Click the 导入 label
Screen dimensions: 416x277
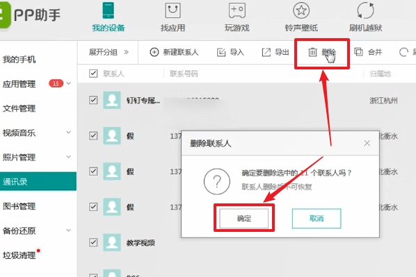point(237,52)
